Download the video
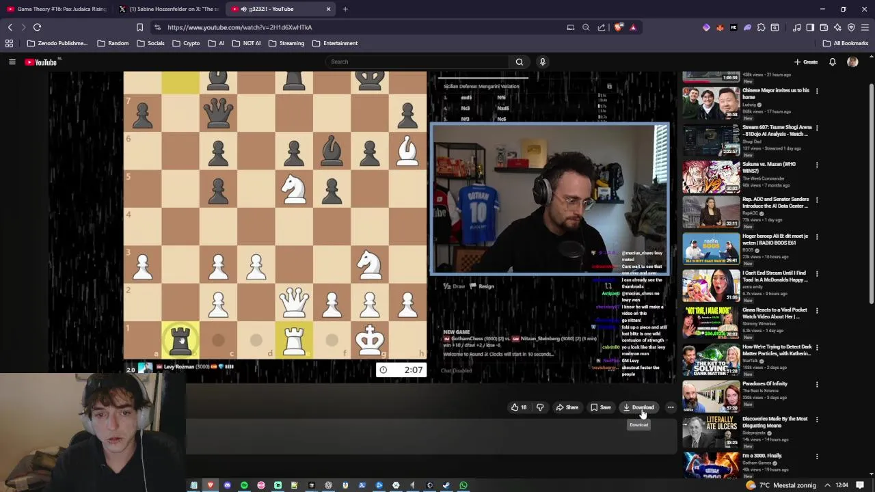The width and height of the screenshot is (875, 492). (638, 407)
